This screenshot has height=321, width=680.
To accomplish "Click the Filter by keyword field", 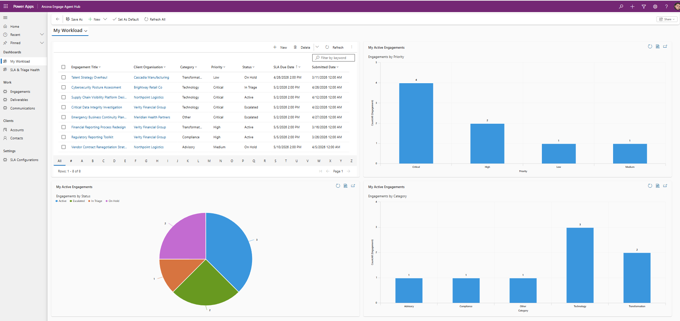I will pyautogui.click(x=334, y=58).
